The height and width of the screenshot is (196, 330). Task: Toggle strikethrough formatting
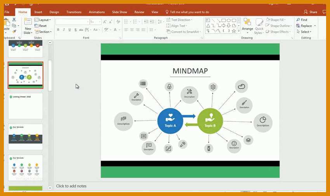click(x=81, y=30)
